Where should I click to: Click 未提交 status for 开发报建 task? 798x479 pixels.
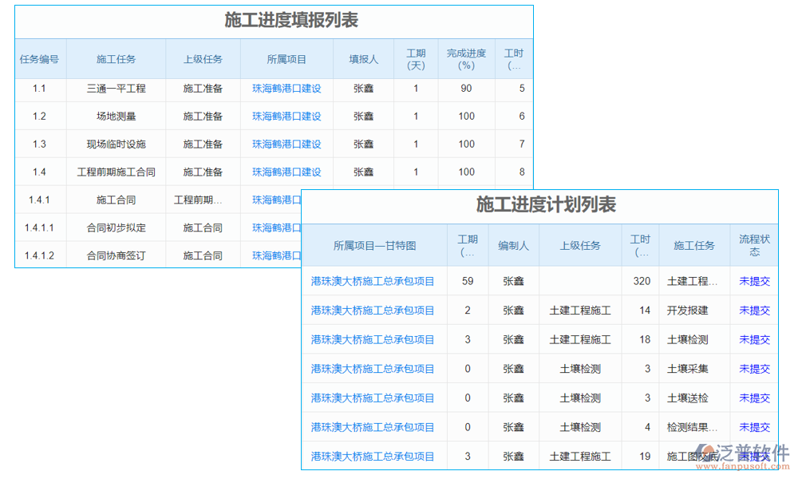pos(754,310)
